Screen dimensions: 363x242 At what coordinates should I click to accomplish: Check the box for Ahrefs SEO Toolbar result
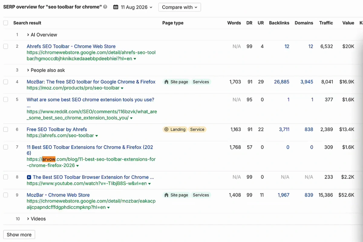(5, 46)
